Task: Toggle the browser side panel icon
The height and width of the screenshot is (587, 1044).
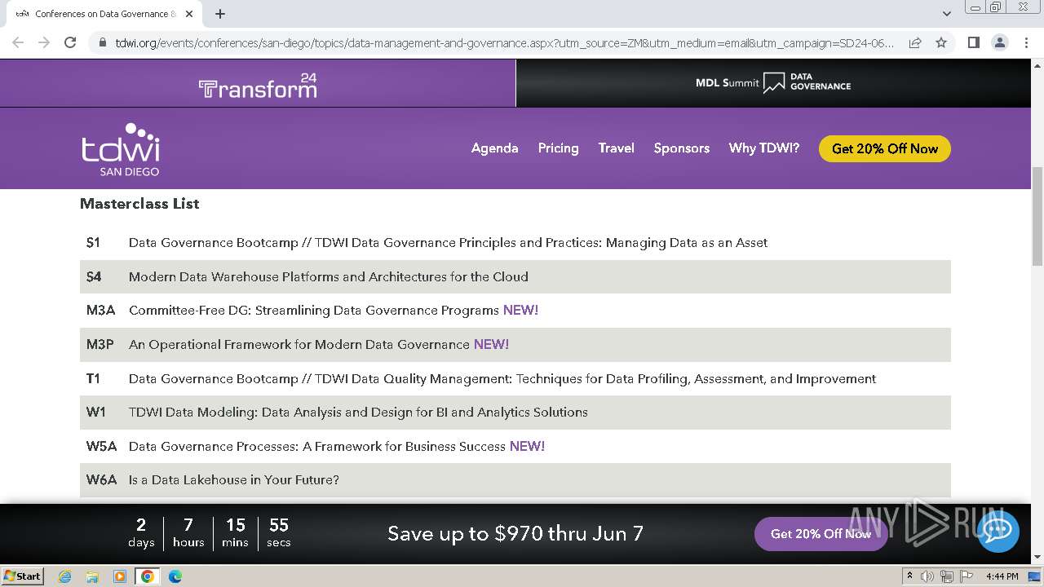Action: pos(973,42)
